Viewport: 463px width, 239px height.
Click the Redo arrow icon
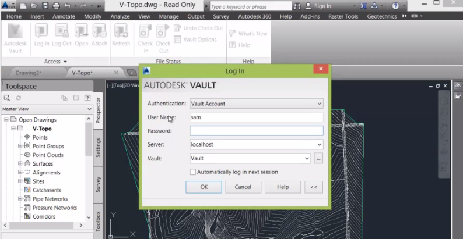(x=83, y=6)
